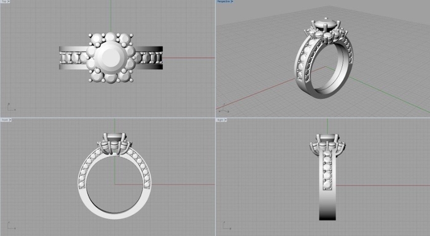Click the world axes icon in Right viewport
Image resolution: width=430 pixels, height=236 pixels.
pyautogui.click(x=227, y=226)
